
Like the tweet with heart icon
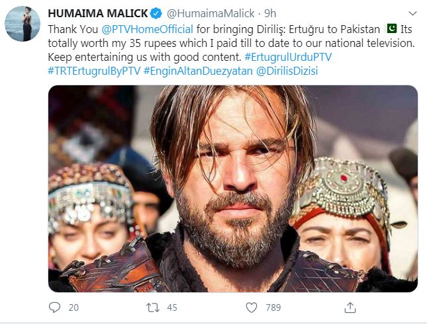point(252,307)
